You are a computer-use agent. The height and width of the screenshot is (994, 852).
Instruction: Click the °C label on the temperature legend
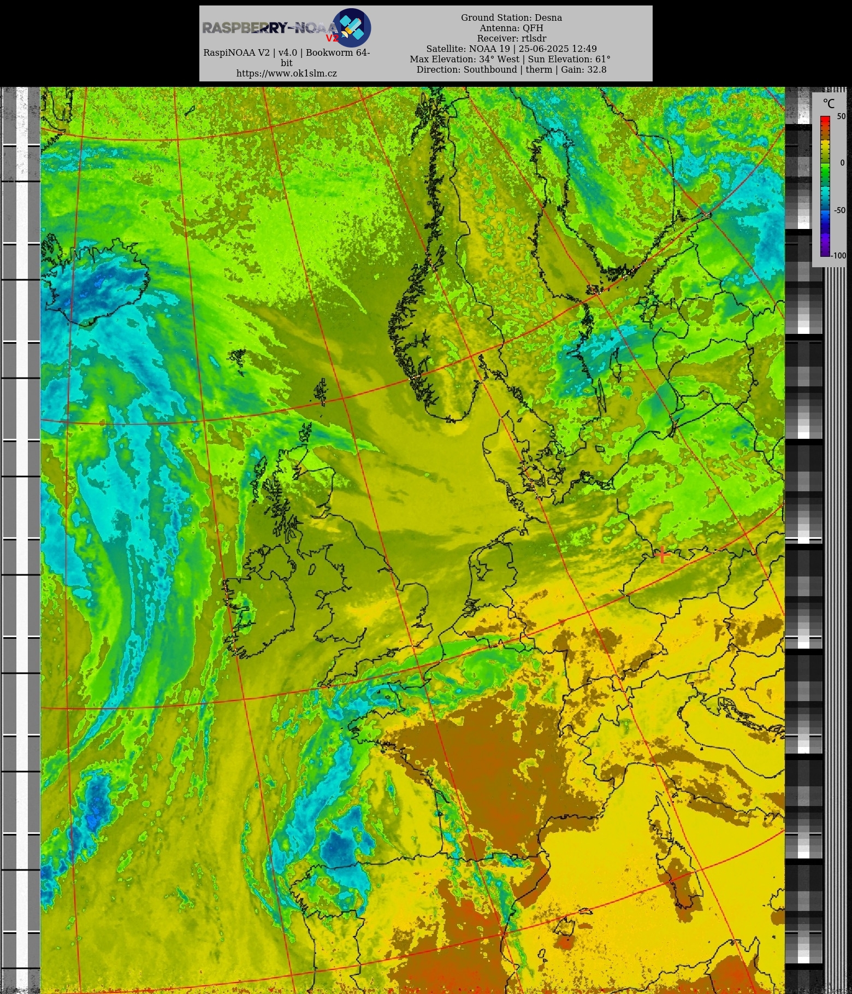click(x=829, y=104)
